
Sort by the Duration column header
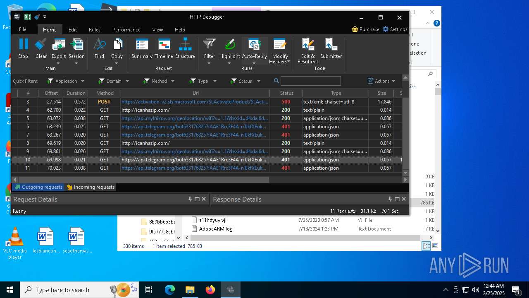pyautogui.click(x=76, y=93)
